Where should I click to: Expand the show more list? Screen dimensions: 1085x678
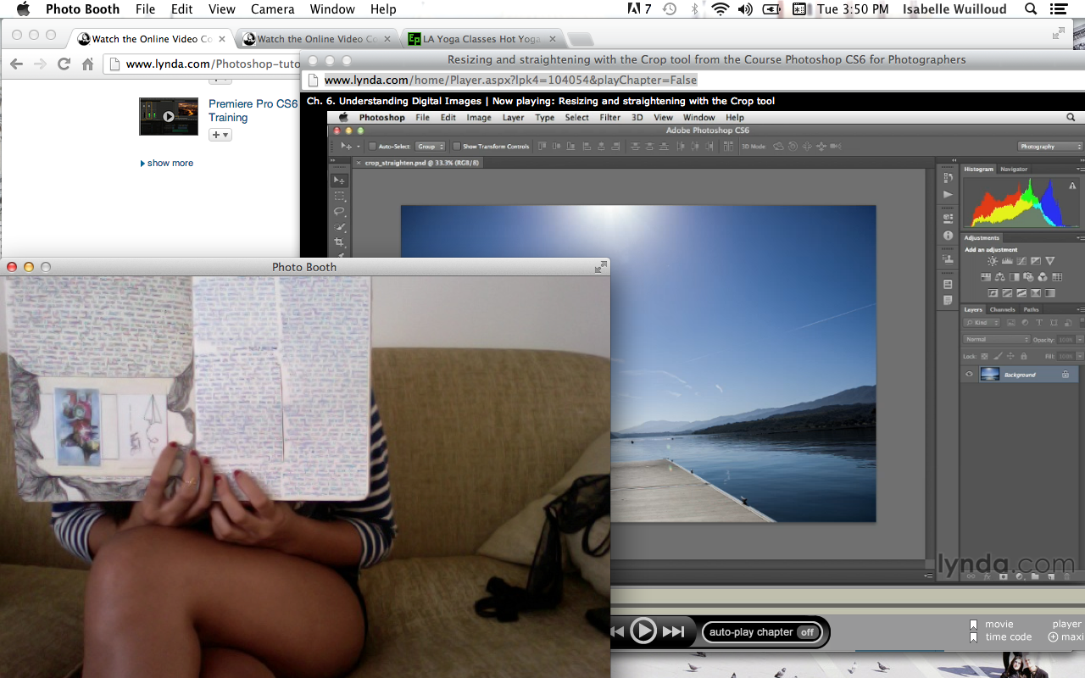click(x=167, y=163)
